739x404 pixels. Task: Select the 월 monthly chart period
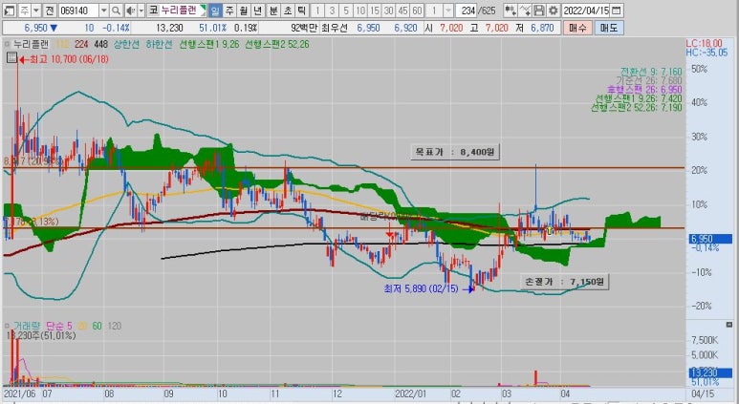pos(244,10)
